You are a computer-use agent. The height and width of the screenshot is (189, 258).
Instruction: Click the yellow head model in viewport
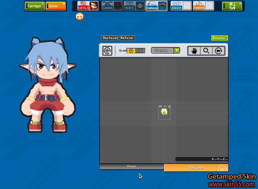[x=164, y=112]
